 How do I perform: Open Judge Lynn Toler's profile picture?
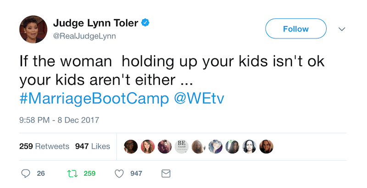pos(33,29)
